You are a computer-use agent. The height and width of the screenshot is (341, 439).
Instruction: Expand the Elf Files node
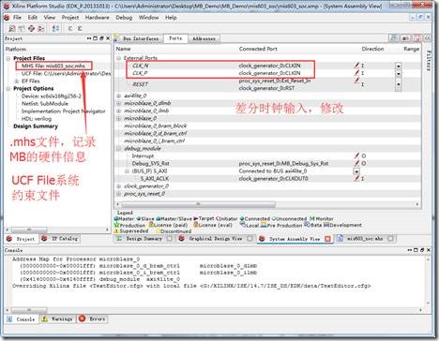pyautogui.click(x=17, y=81)
